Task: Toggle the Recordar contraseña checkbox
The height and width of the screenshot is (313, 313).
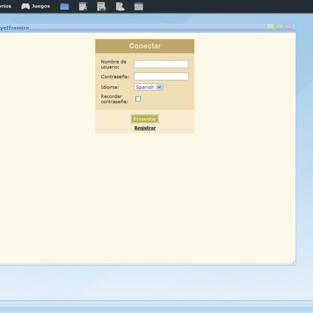Action: click(138, 99)
